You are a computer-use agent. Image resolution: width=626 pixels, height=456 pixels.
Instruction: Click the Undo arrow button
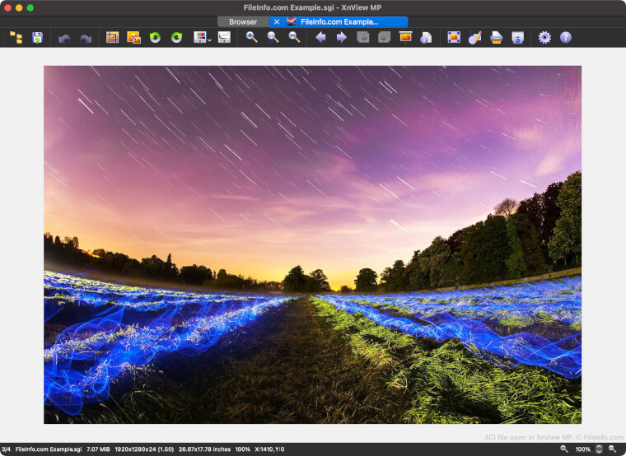64,37
